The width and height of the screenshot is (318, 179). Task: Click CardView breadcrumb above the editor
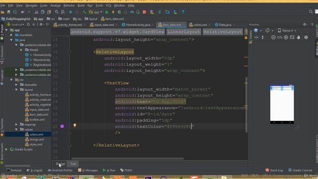117,32
